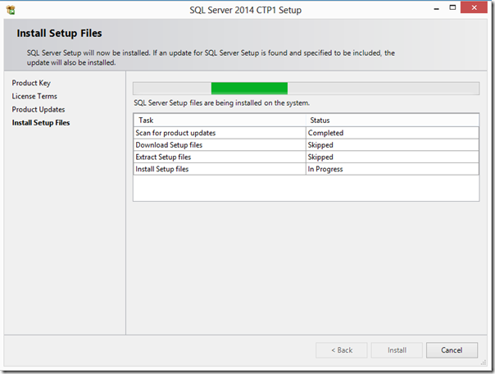Click the Skipped status for Extract Setup files
Image resolution: width=495 pixels, height=374 pixels.
click(x=393, y=157)
